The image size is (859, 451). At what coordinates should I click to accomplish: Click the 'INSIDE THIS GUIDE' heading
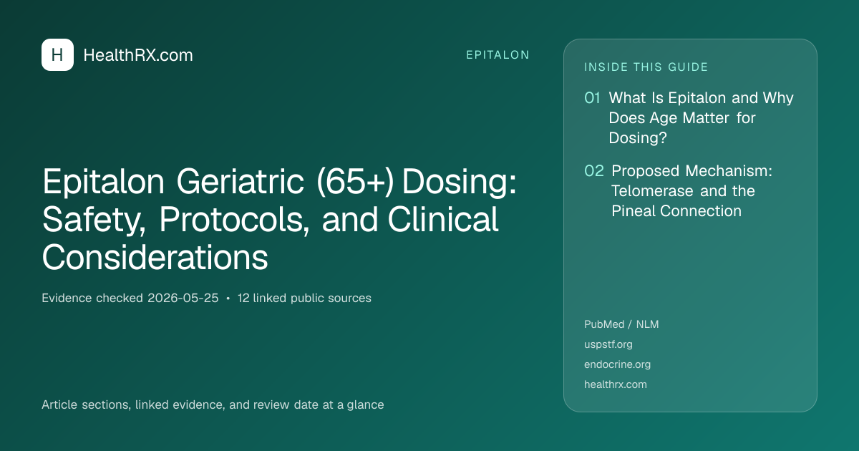point(646,67)
